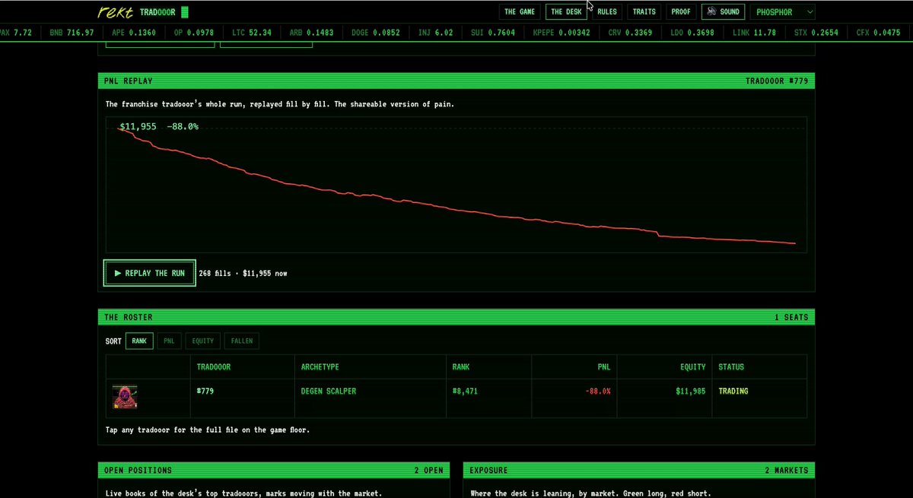The height and width of the screenshot is (498, 913).
Task: Go to THE GAME tab
Action: 520,12
